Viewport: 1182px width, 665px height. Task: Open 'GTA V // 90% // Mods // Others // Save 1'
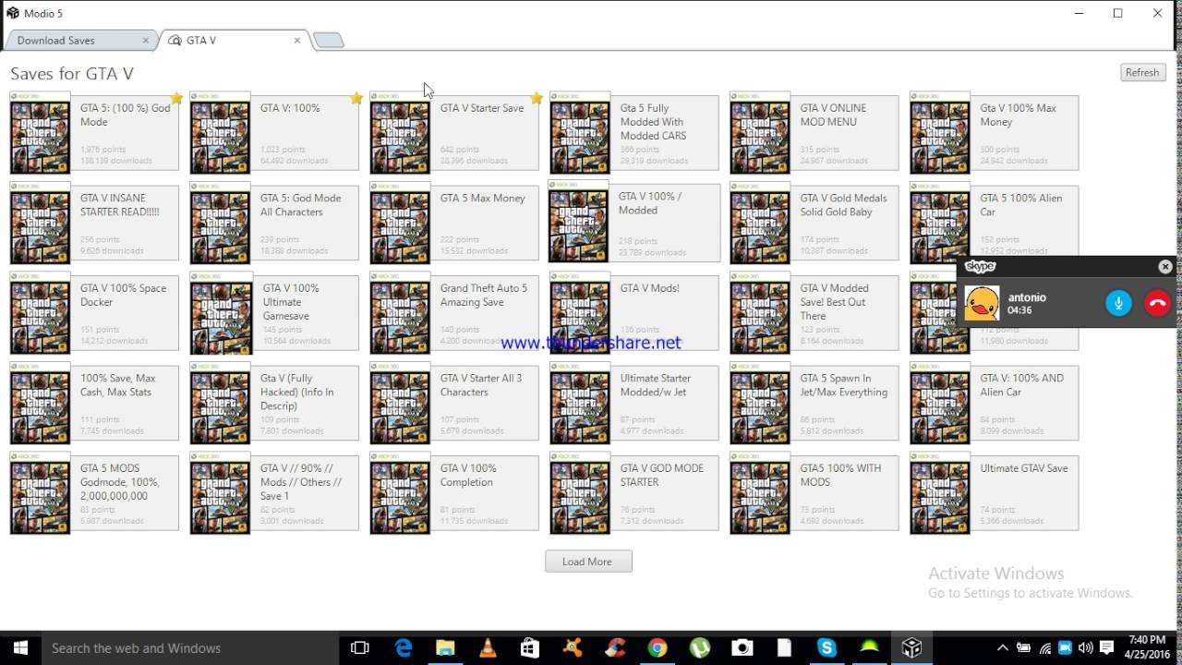pyautogui.click(x=275, y=493)
